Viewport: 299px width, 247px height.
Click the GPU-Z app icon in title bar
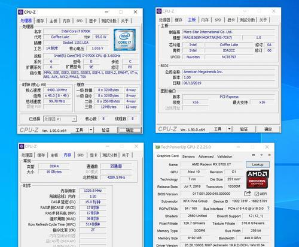(x=158, y=147)
